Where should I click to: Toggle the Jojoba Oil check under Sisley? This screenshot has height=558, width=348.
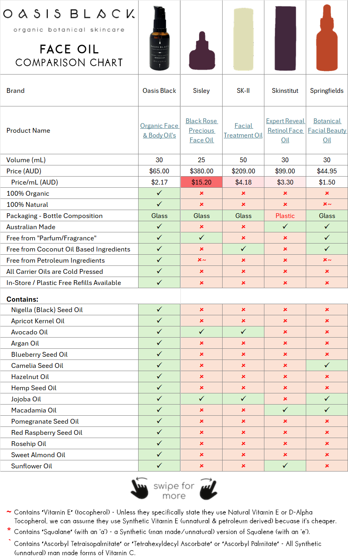tap(201, 399)
